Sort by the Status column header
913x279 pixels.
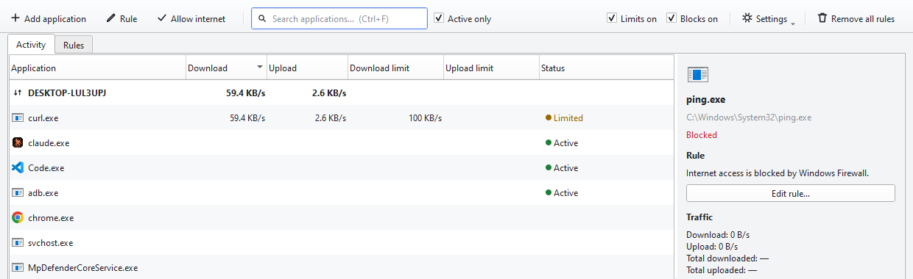pyautogui.click(x=606, y=68)
